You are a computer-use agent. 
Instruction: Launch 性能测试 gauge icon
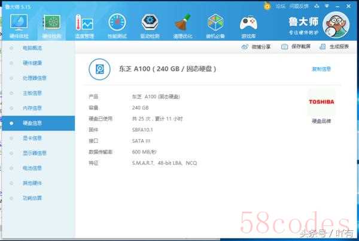(117, 22)
